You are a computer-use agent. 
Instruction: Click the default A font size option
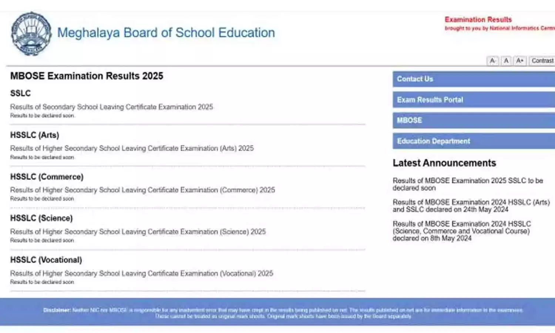click(x=505, y=60)
